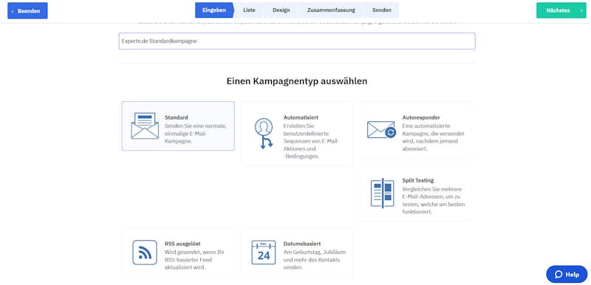
Task: Go to the Senden step
Action: pos(381,10)
